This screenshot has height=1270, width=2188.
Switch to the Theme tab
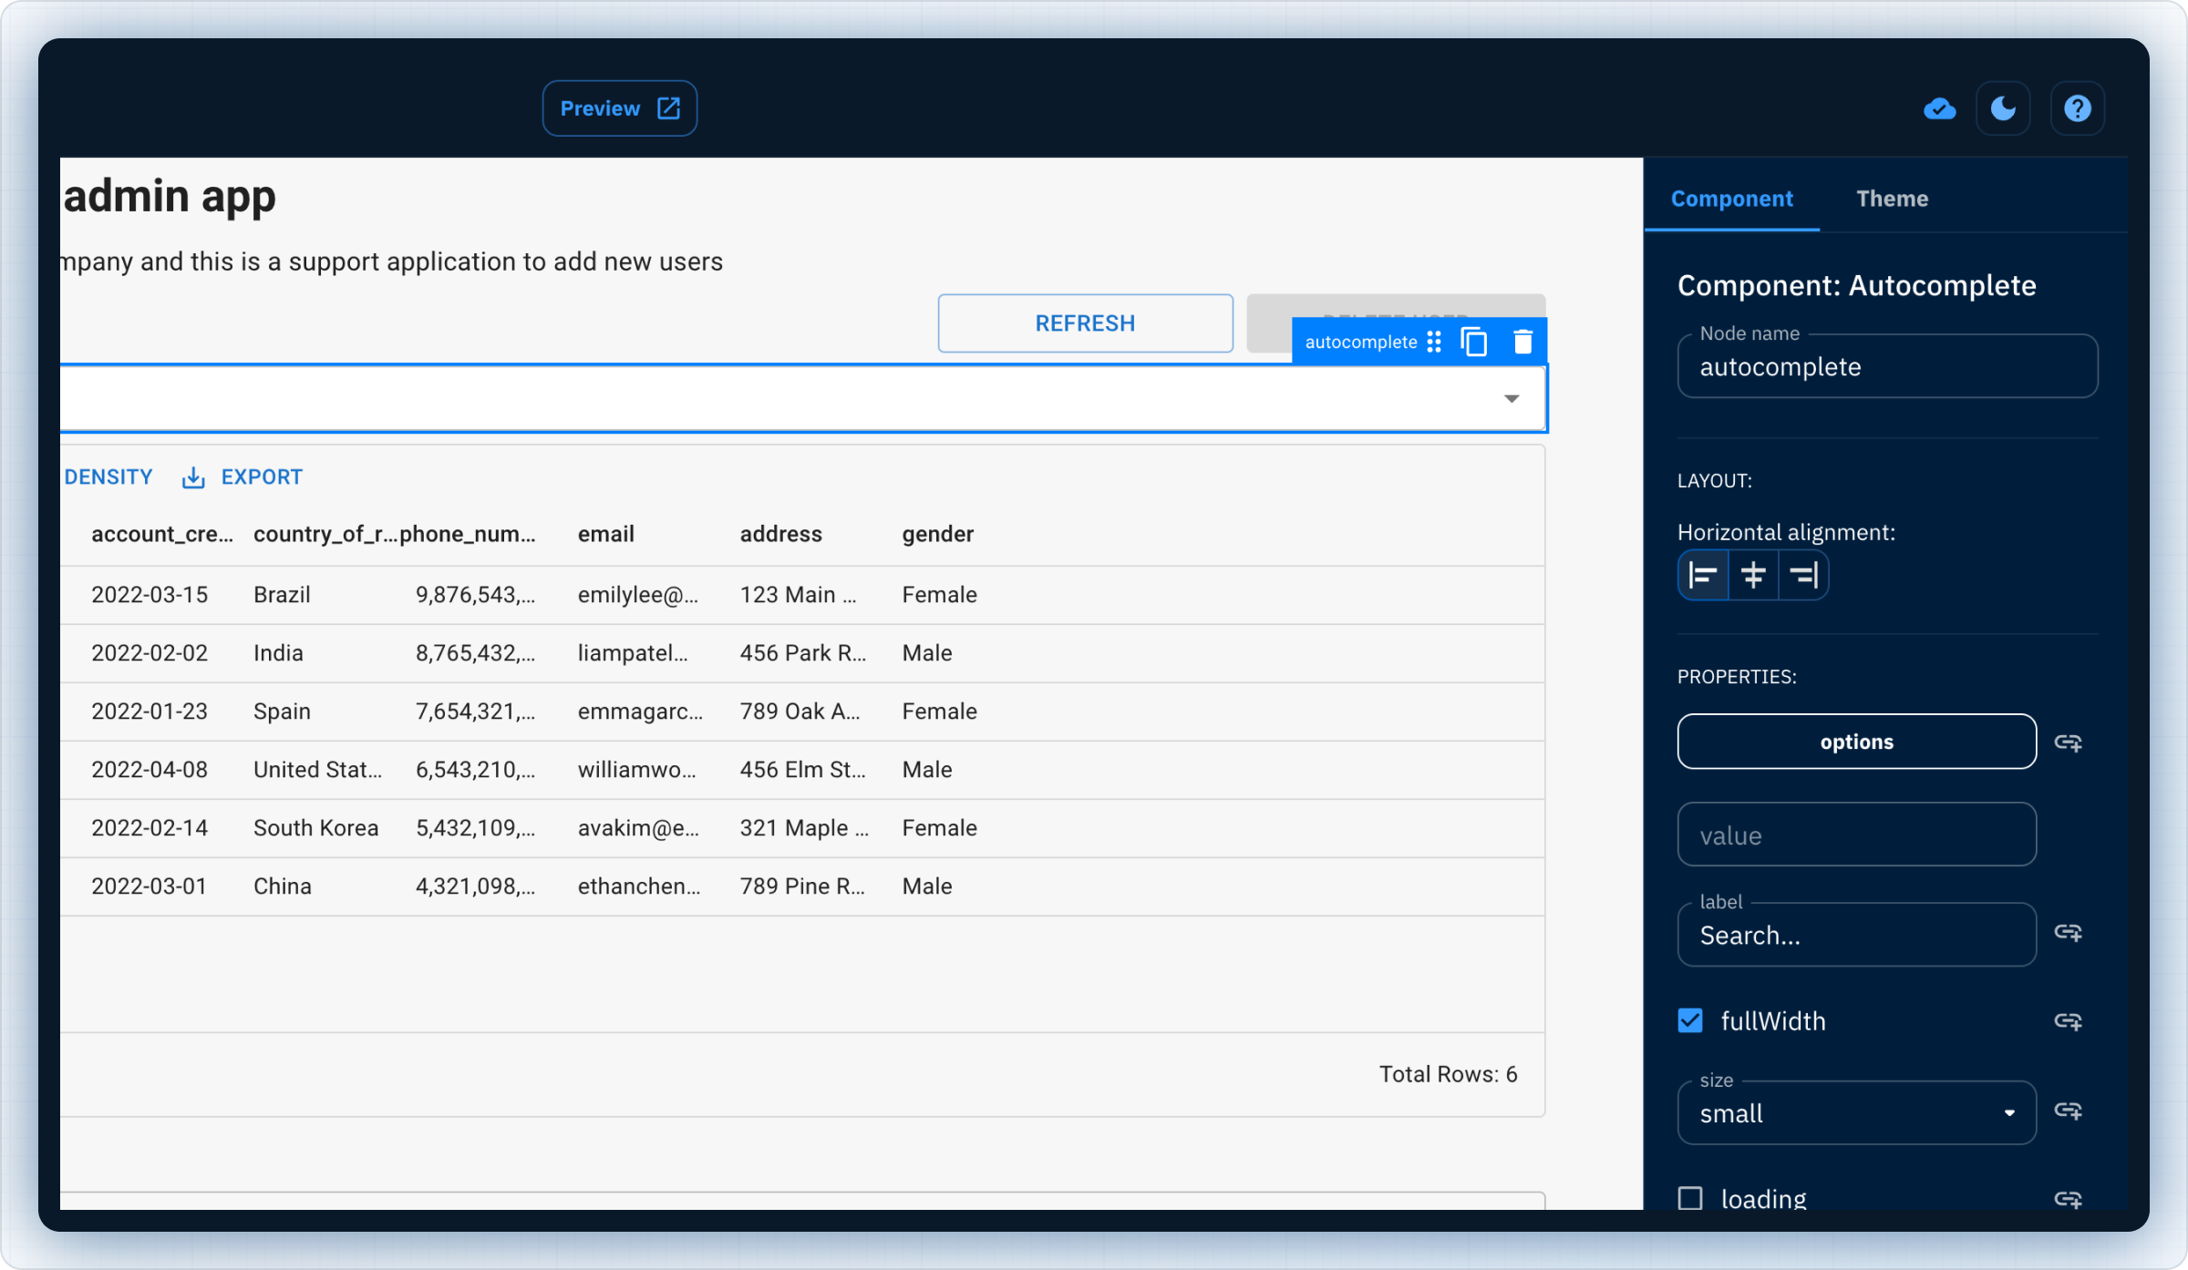click(1892, 198)
